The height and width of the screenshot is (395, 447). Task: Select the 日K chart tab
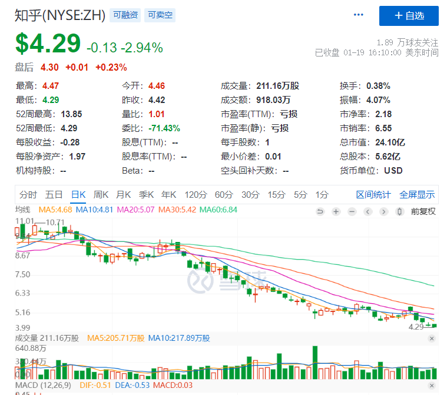tap(78, 195)
